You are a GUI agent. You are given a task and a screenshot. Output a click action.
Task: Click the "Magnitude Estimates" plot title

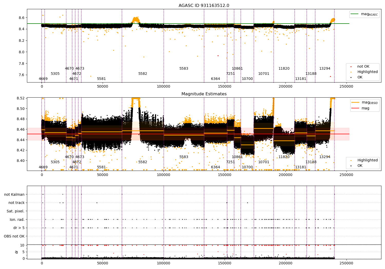click(x=204, y=94)
